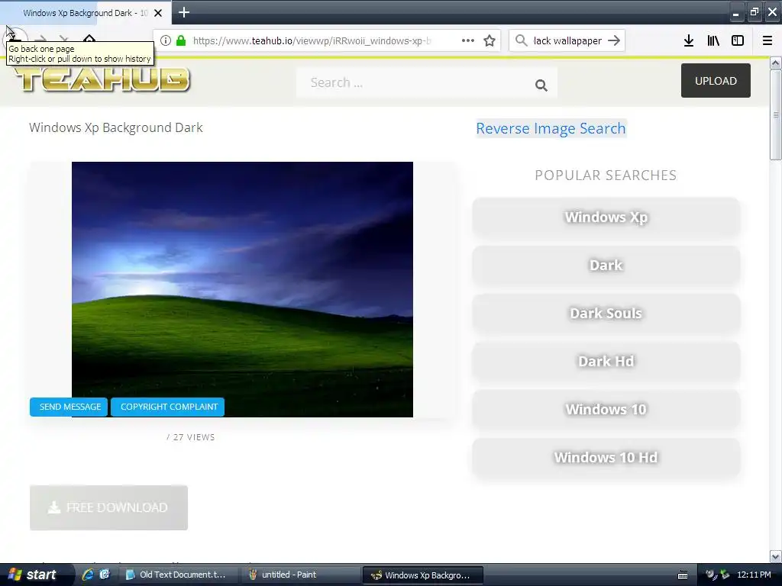
Task: Click the first system tray icon
Action: click(x=712, y=575)
